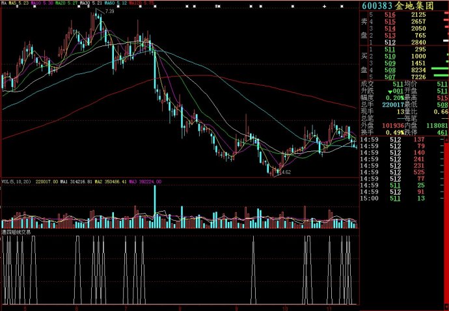Viewport: 449px width, 311px height.
Task: Select the 14:59 tick at 511 volume 25
Action: click(x=401, y=185)
